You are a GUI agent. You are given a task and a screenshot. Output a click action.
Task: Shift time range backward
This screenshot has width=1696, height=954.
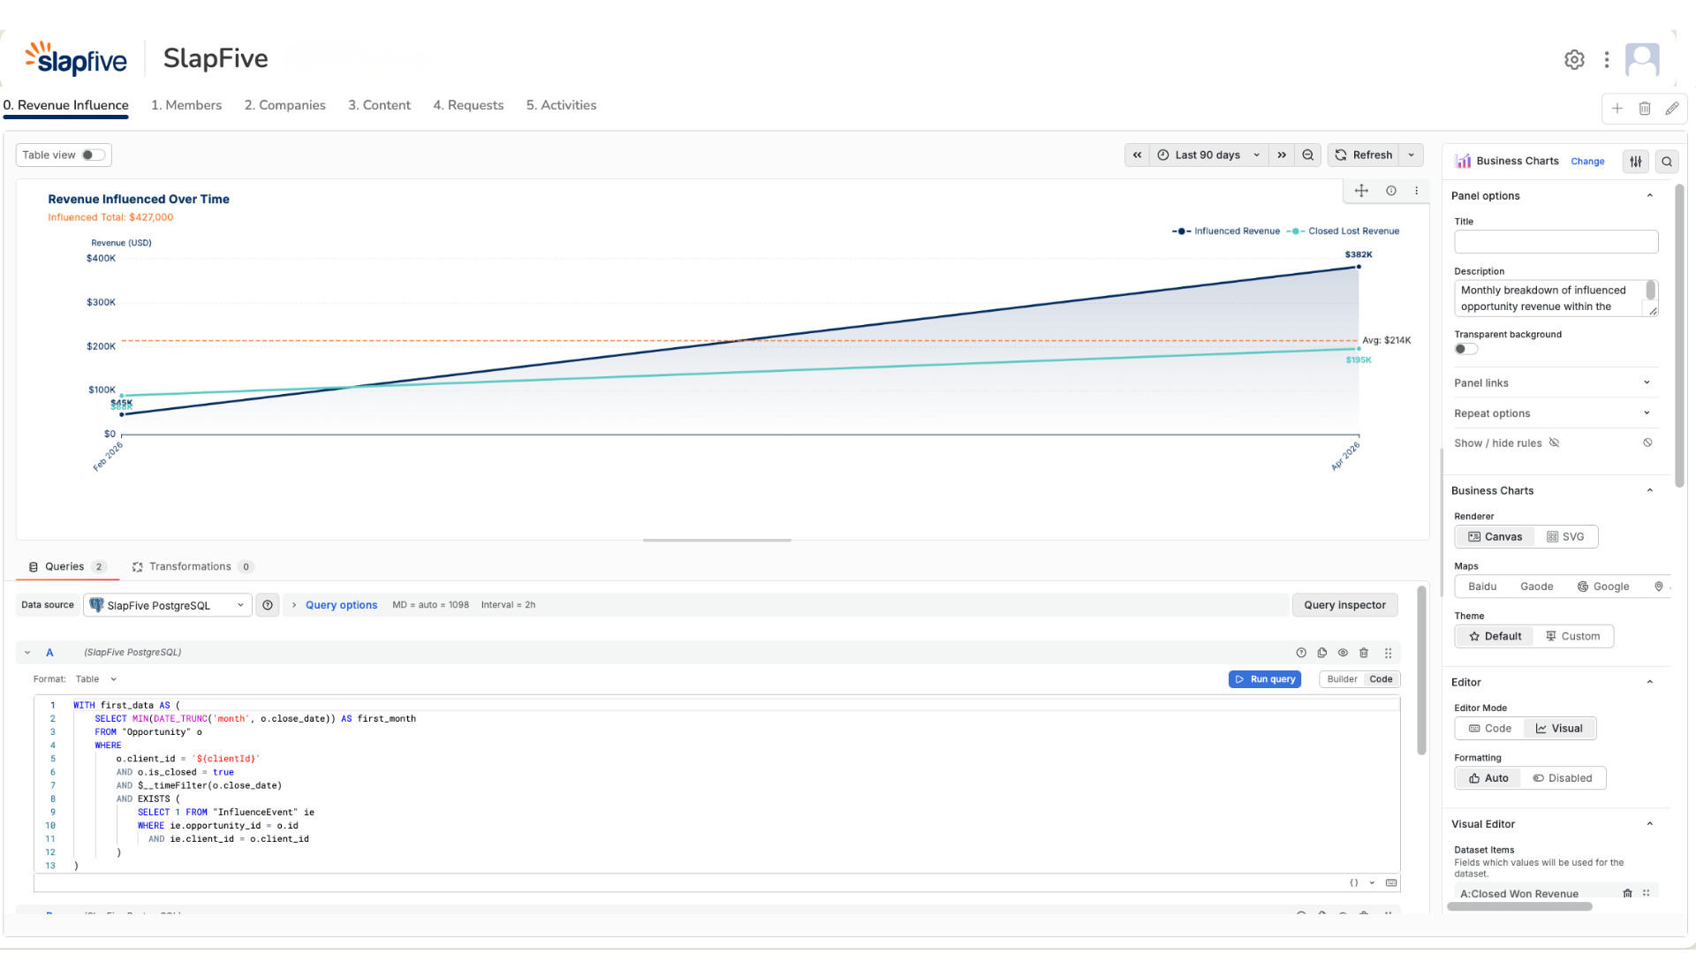1137,155
